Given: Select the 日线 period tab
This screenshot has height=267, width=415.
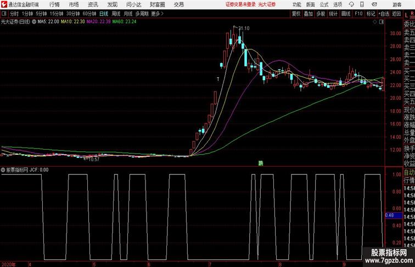Looking at the screenshot, I should [x=104, y=14].
